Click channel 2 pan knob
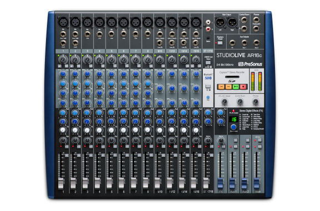The height and width of the screenshot is (211, 320). pos(76,140)
